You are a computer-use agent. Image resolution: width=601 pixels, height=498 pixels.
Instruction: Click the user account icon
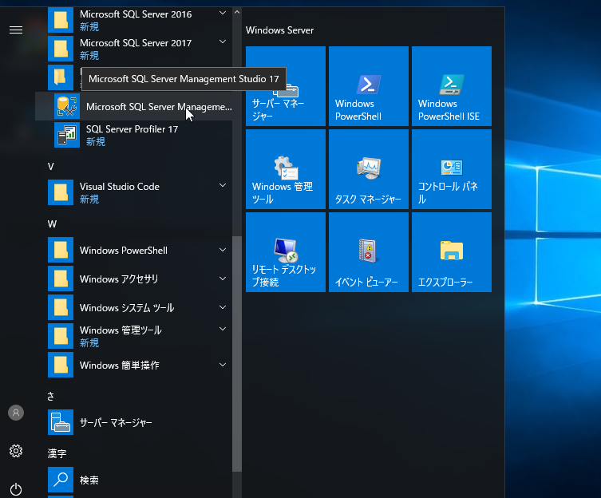[x=16, y=413]
